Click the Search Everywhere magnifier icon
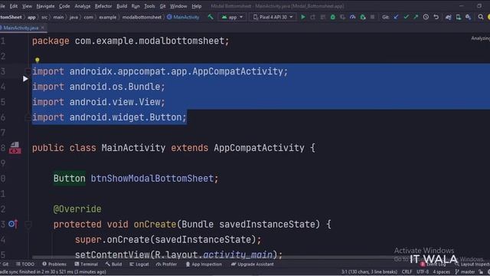This screenshot has height=276, width=490. coord(481,17)
